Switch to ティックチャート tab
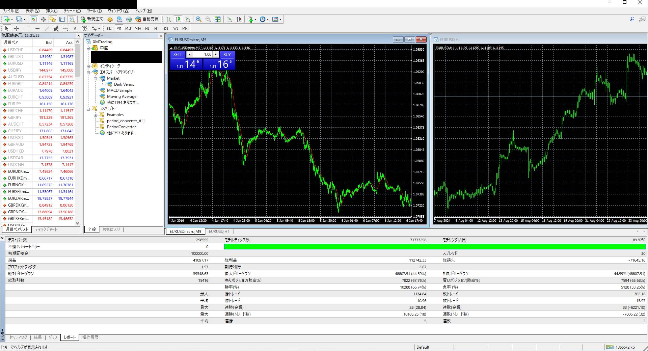648x351 pixels. point(47,230)
